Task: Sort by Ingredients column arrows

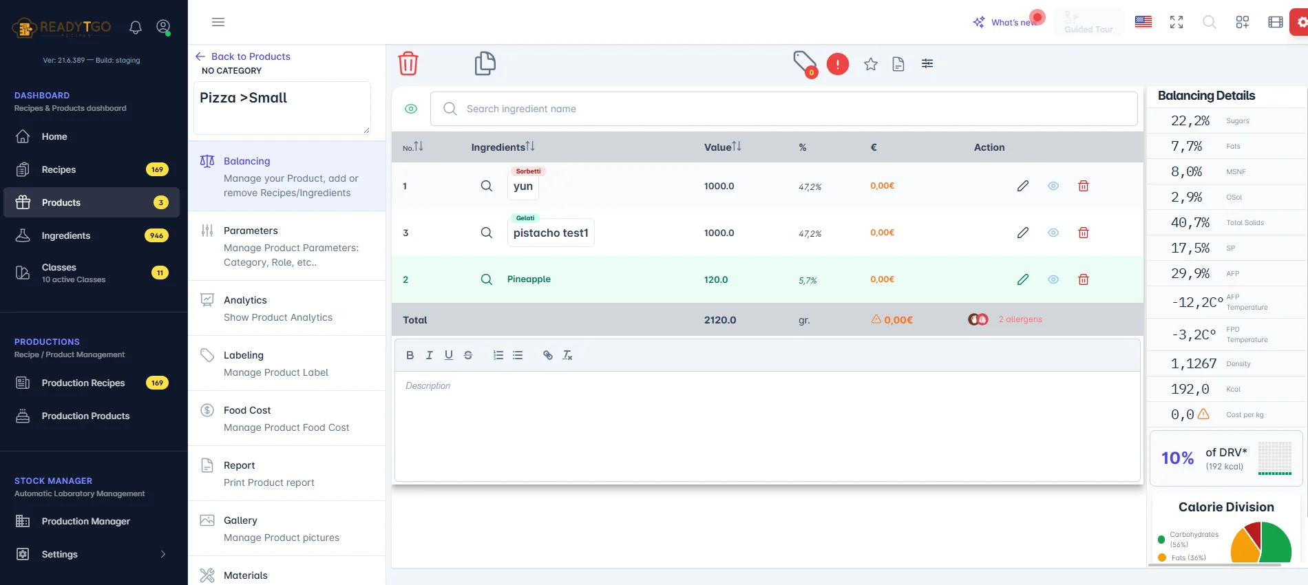Action: 530,147
